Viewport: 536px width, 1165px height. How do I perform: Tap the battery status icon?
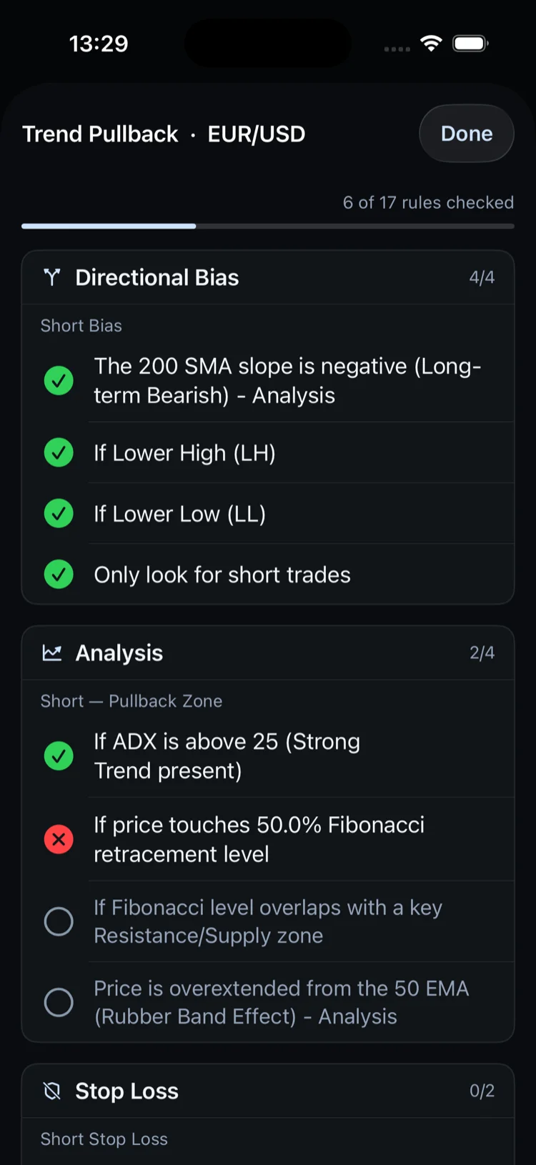click(471, 44)
